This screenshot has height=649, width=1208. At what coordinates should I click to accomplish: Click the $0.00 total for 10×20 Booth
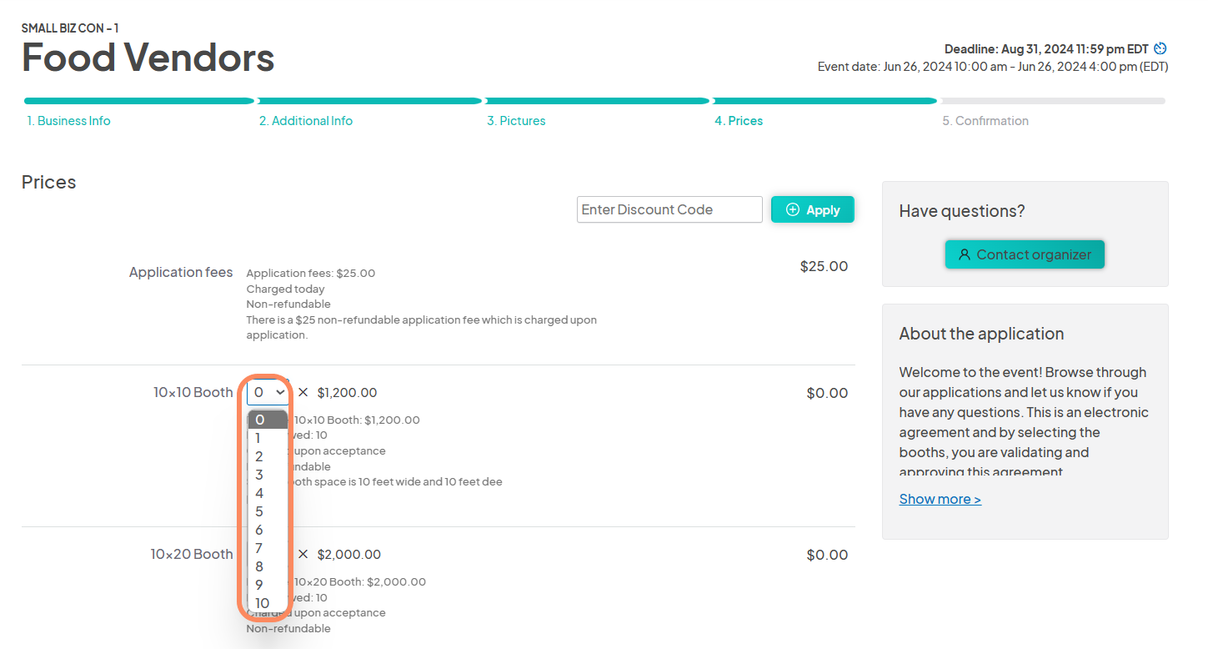[827, 555]
